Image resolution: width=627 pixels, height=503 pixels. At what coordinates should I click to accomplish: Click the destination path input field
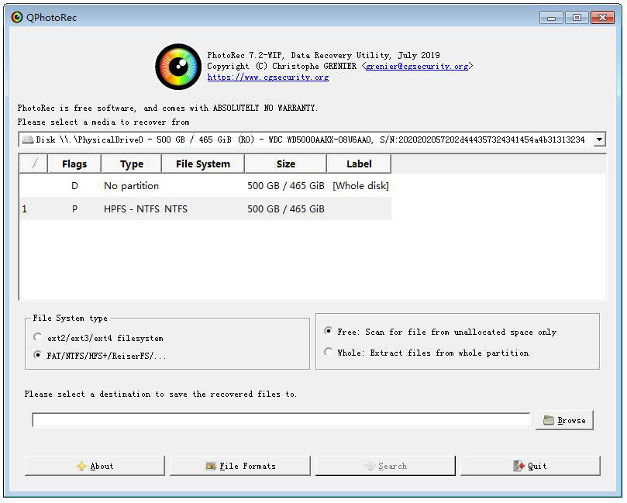coord(281,419)
